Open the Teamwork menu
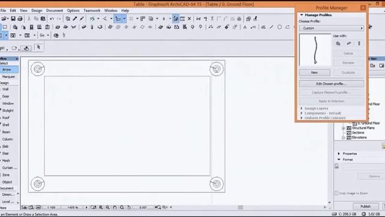 click(x=92, y=11)
